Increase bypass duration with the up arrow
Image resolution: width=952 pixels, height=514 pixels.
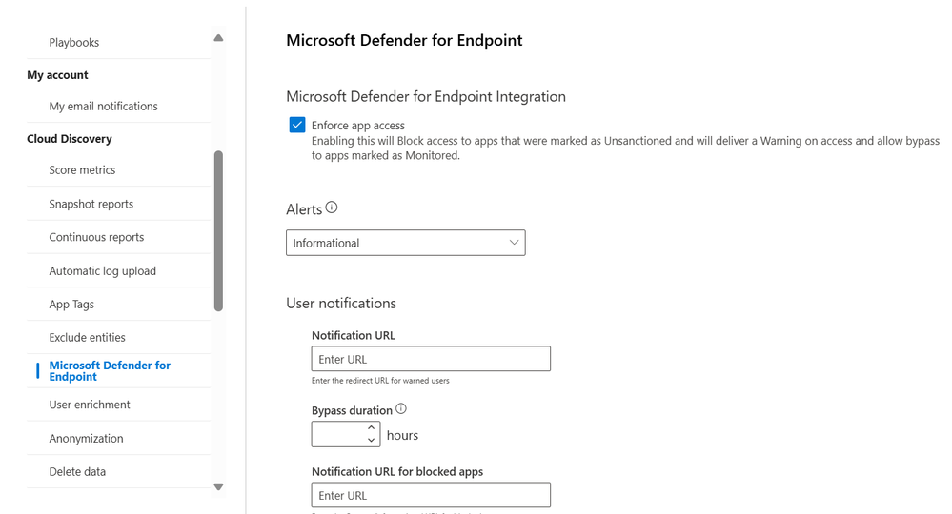tap(371, 428)
